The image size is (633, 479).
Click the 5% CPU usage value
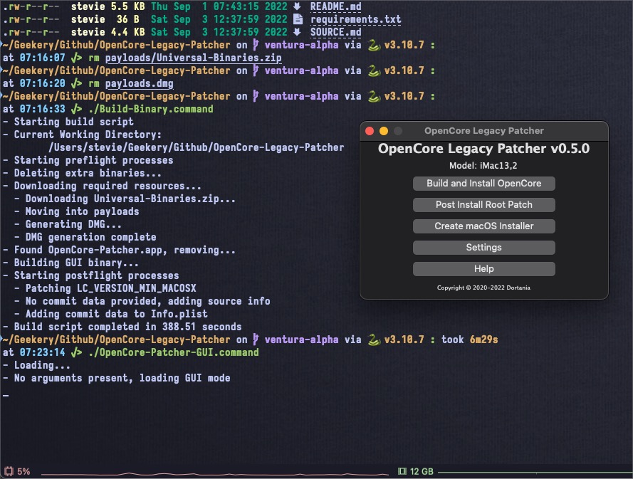23,471
